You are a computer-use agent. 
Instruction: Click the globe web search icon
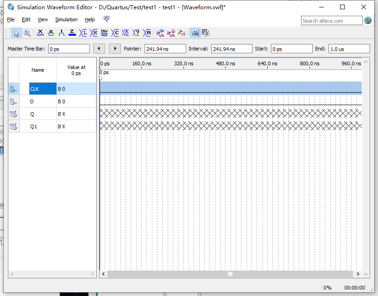(x=368, y=20)
